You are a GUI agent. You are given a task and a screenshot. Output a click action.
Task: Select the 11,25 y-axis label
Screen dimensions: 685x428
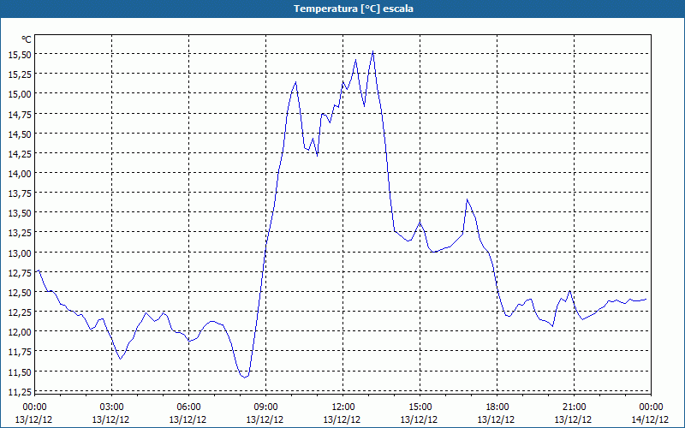(x=20, y=391)
